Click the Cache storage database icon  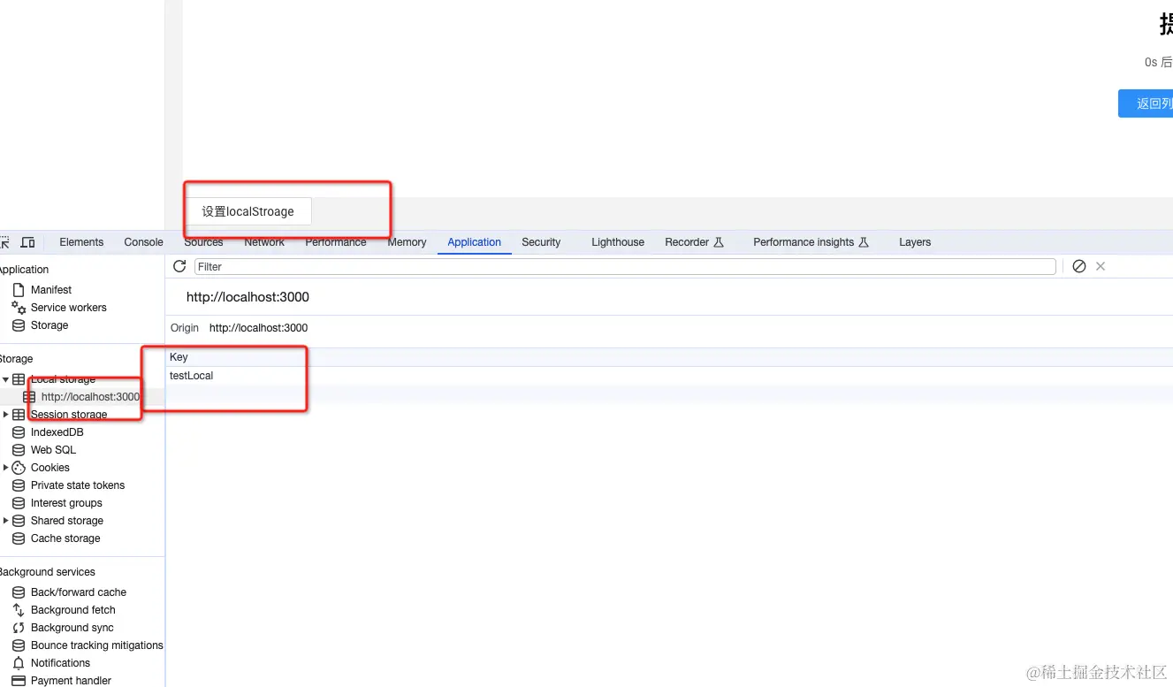coord(19,538)
